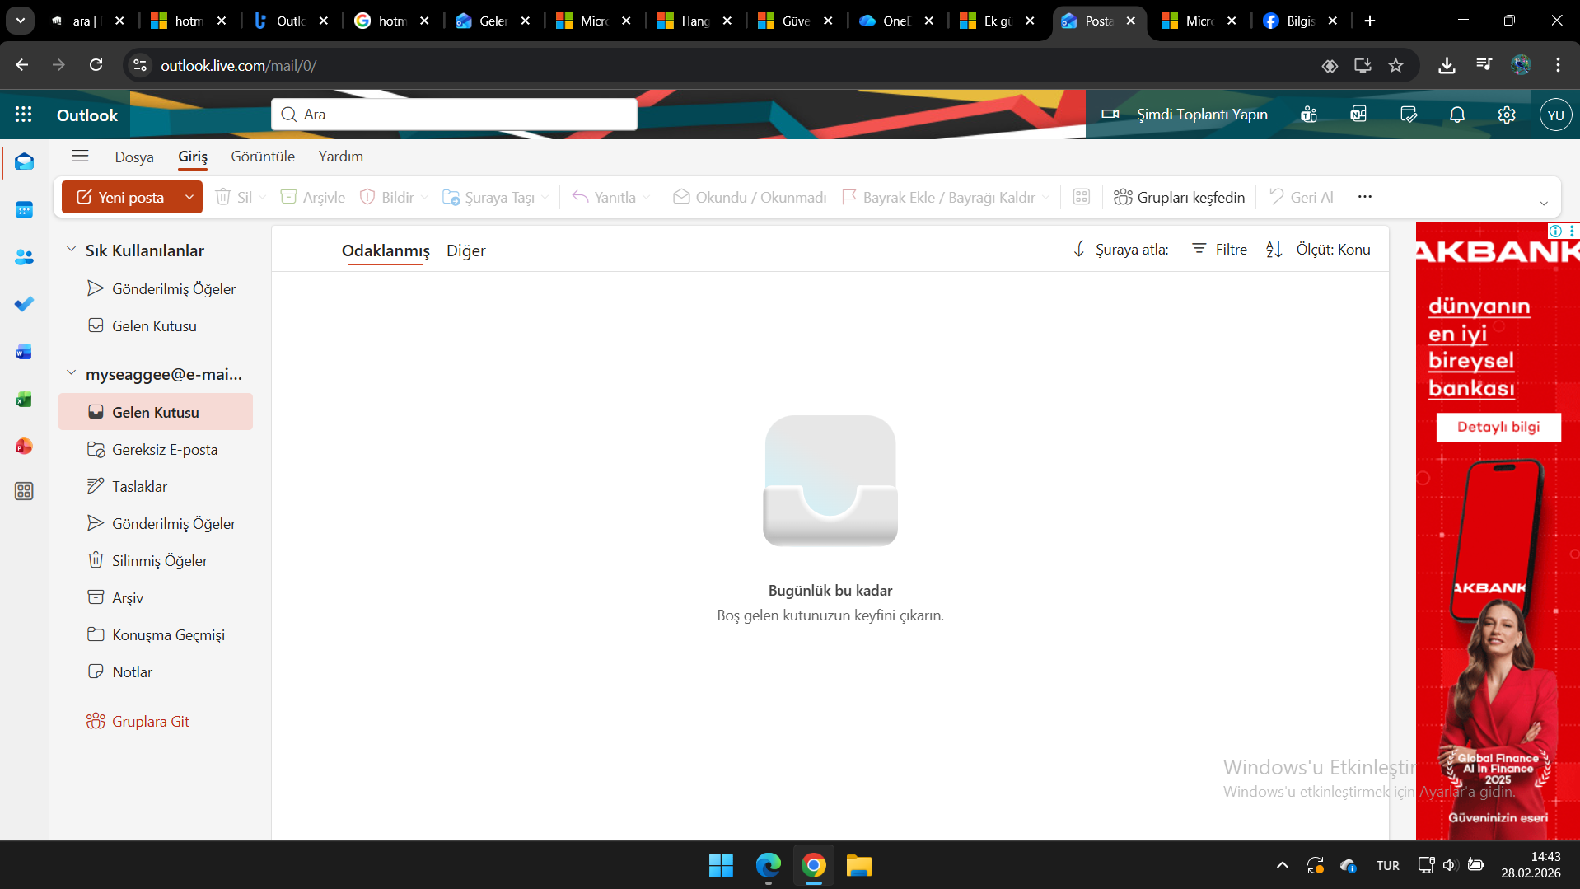Click the Ara search box

[454, 115]
